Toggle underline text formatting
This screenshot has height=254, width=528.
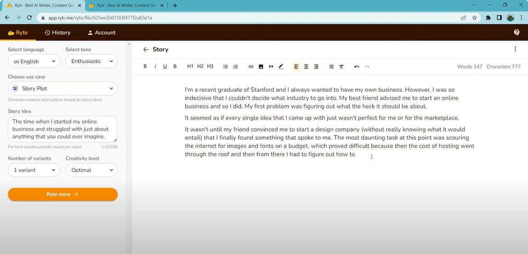[165, 67]
